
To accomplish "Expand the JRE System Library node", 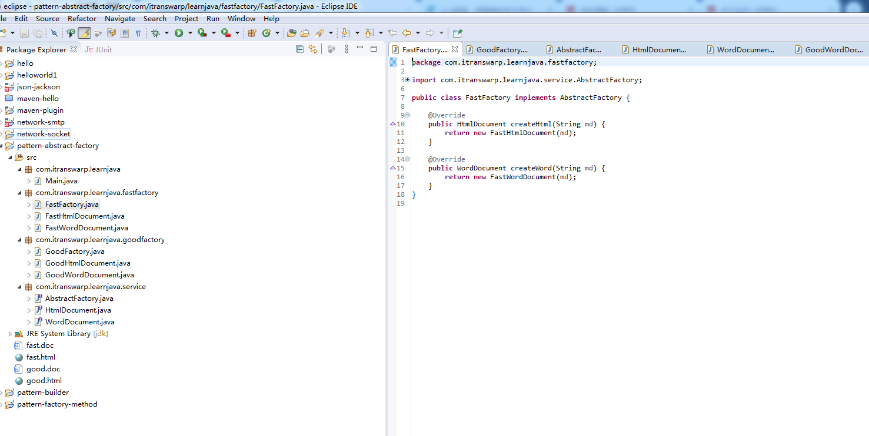I will (x=10, y=334).
